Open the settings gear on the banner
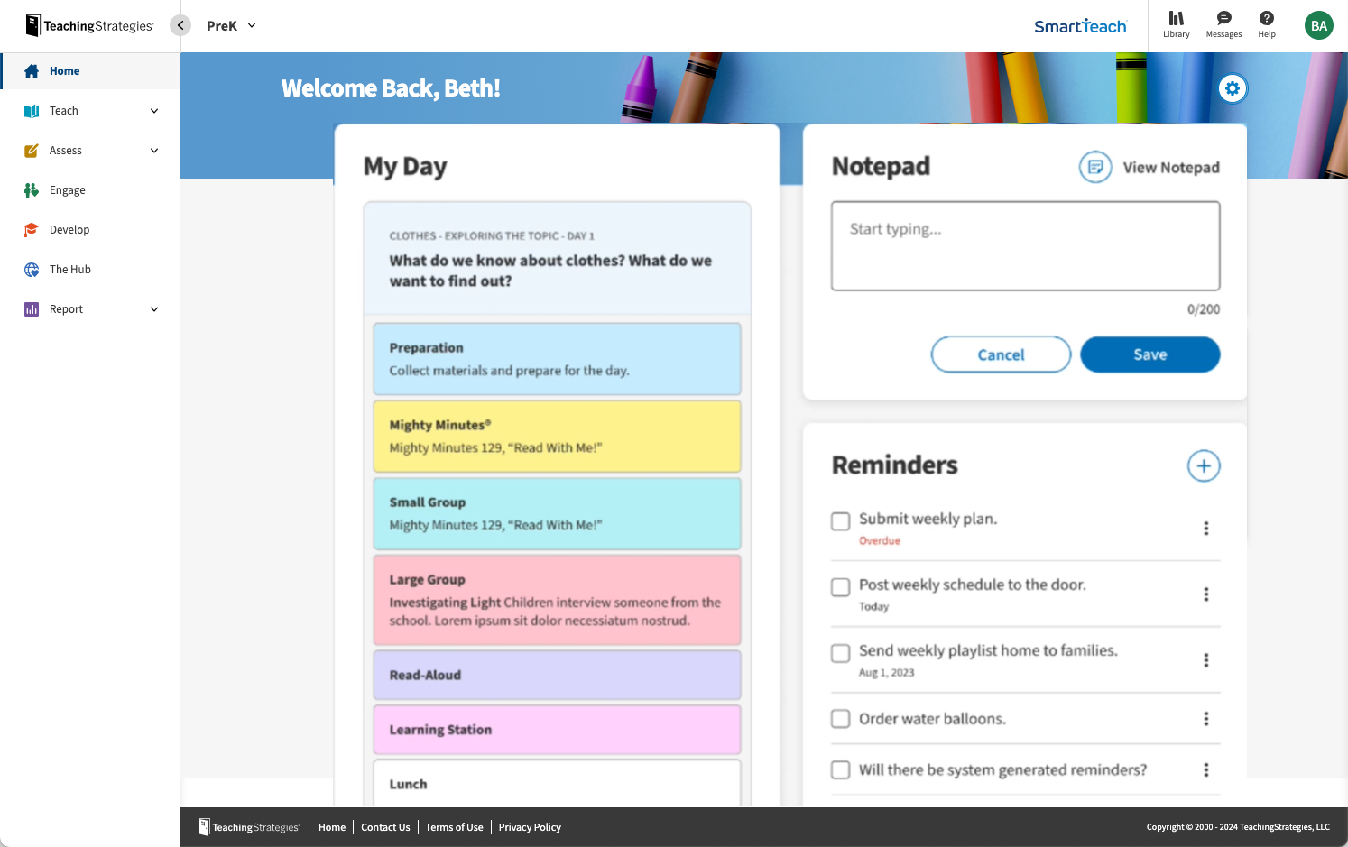1348x847 pixels. pyautogui.click(x=1233, y=88)
